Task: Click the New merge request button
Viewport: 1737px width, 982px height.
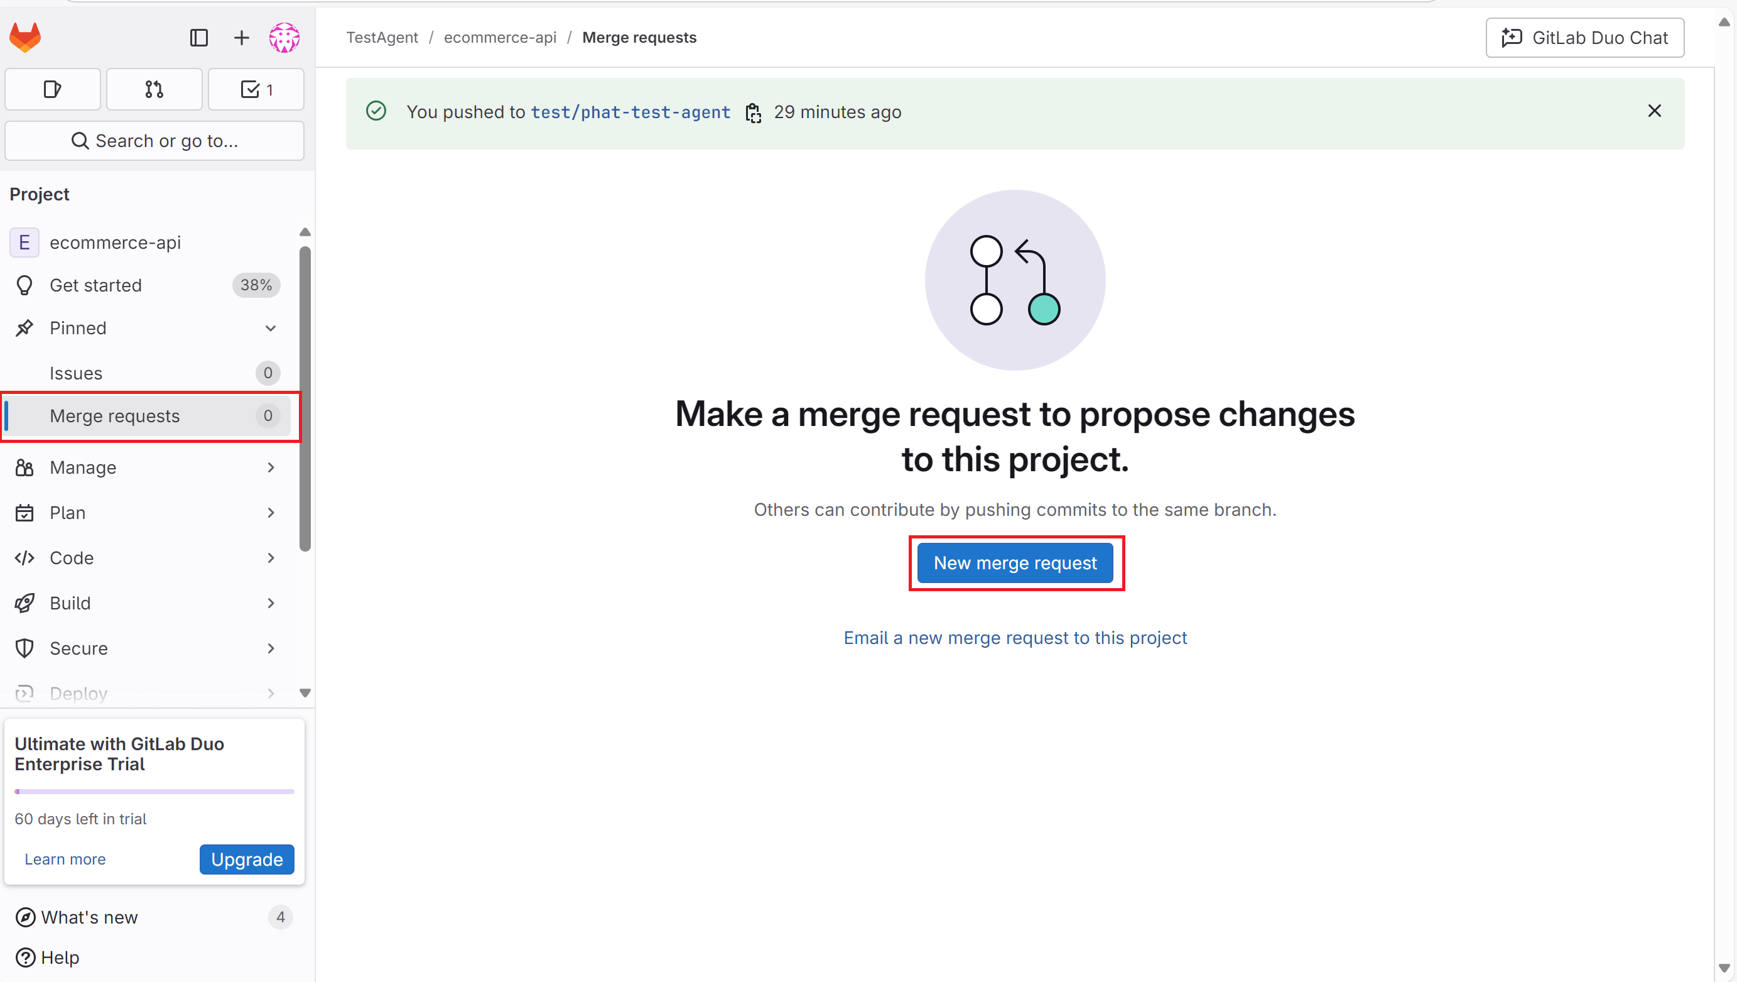Action: (1015, 563)
